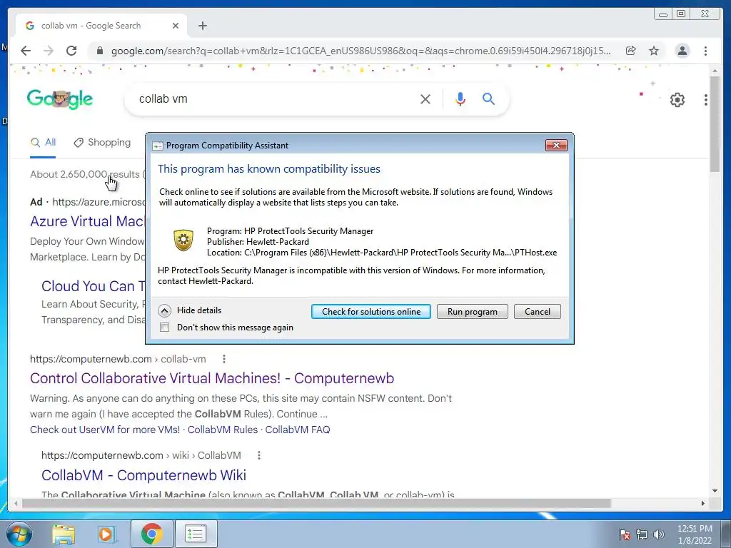Open the Azure Virtual Machines ad link
This screenshot has height=548, width=731.
87,221
